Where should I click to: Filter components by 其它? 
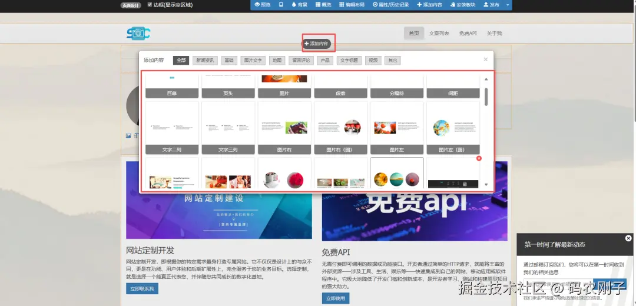[x=393, y=61]
